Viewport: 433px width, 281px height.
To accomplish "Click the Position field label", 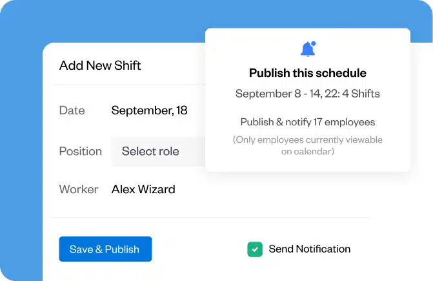I will (x=80, y=151).
